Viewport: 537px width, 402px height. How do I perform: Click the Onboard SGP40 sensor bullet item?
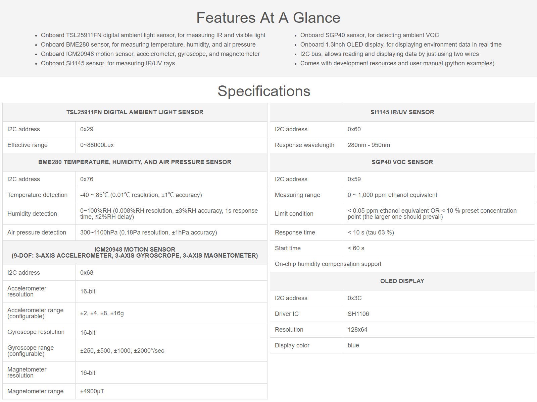click(x=370, y=35)
